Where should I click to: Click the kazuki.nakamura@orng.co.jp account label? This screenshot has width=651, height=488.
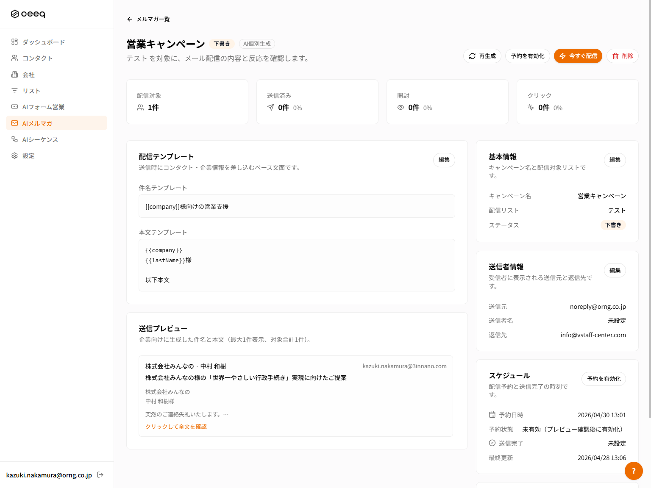49,475
